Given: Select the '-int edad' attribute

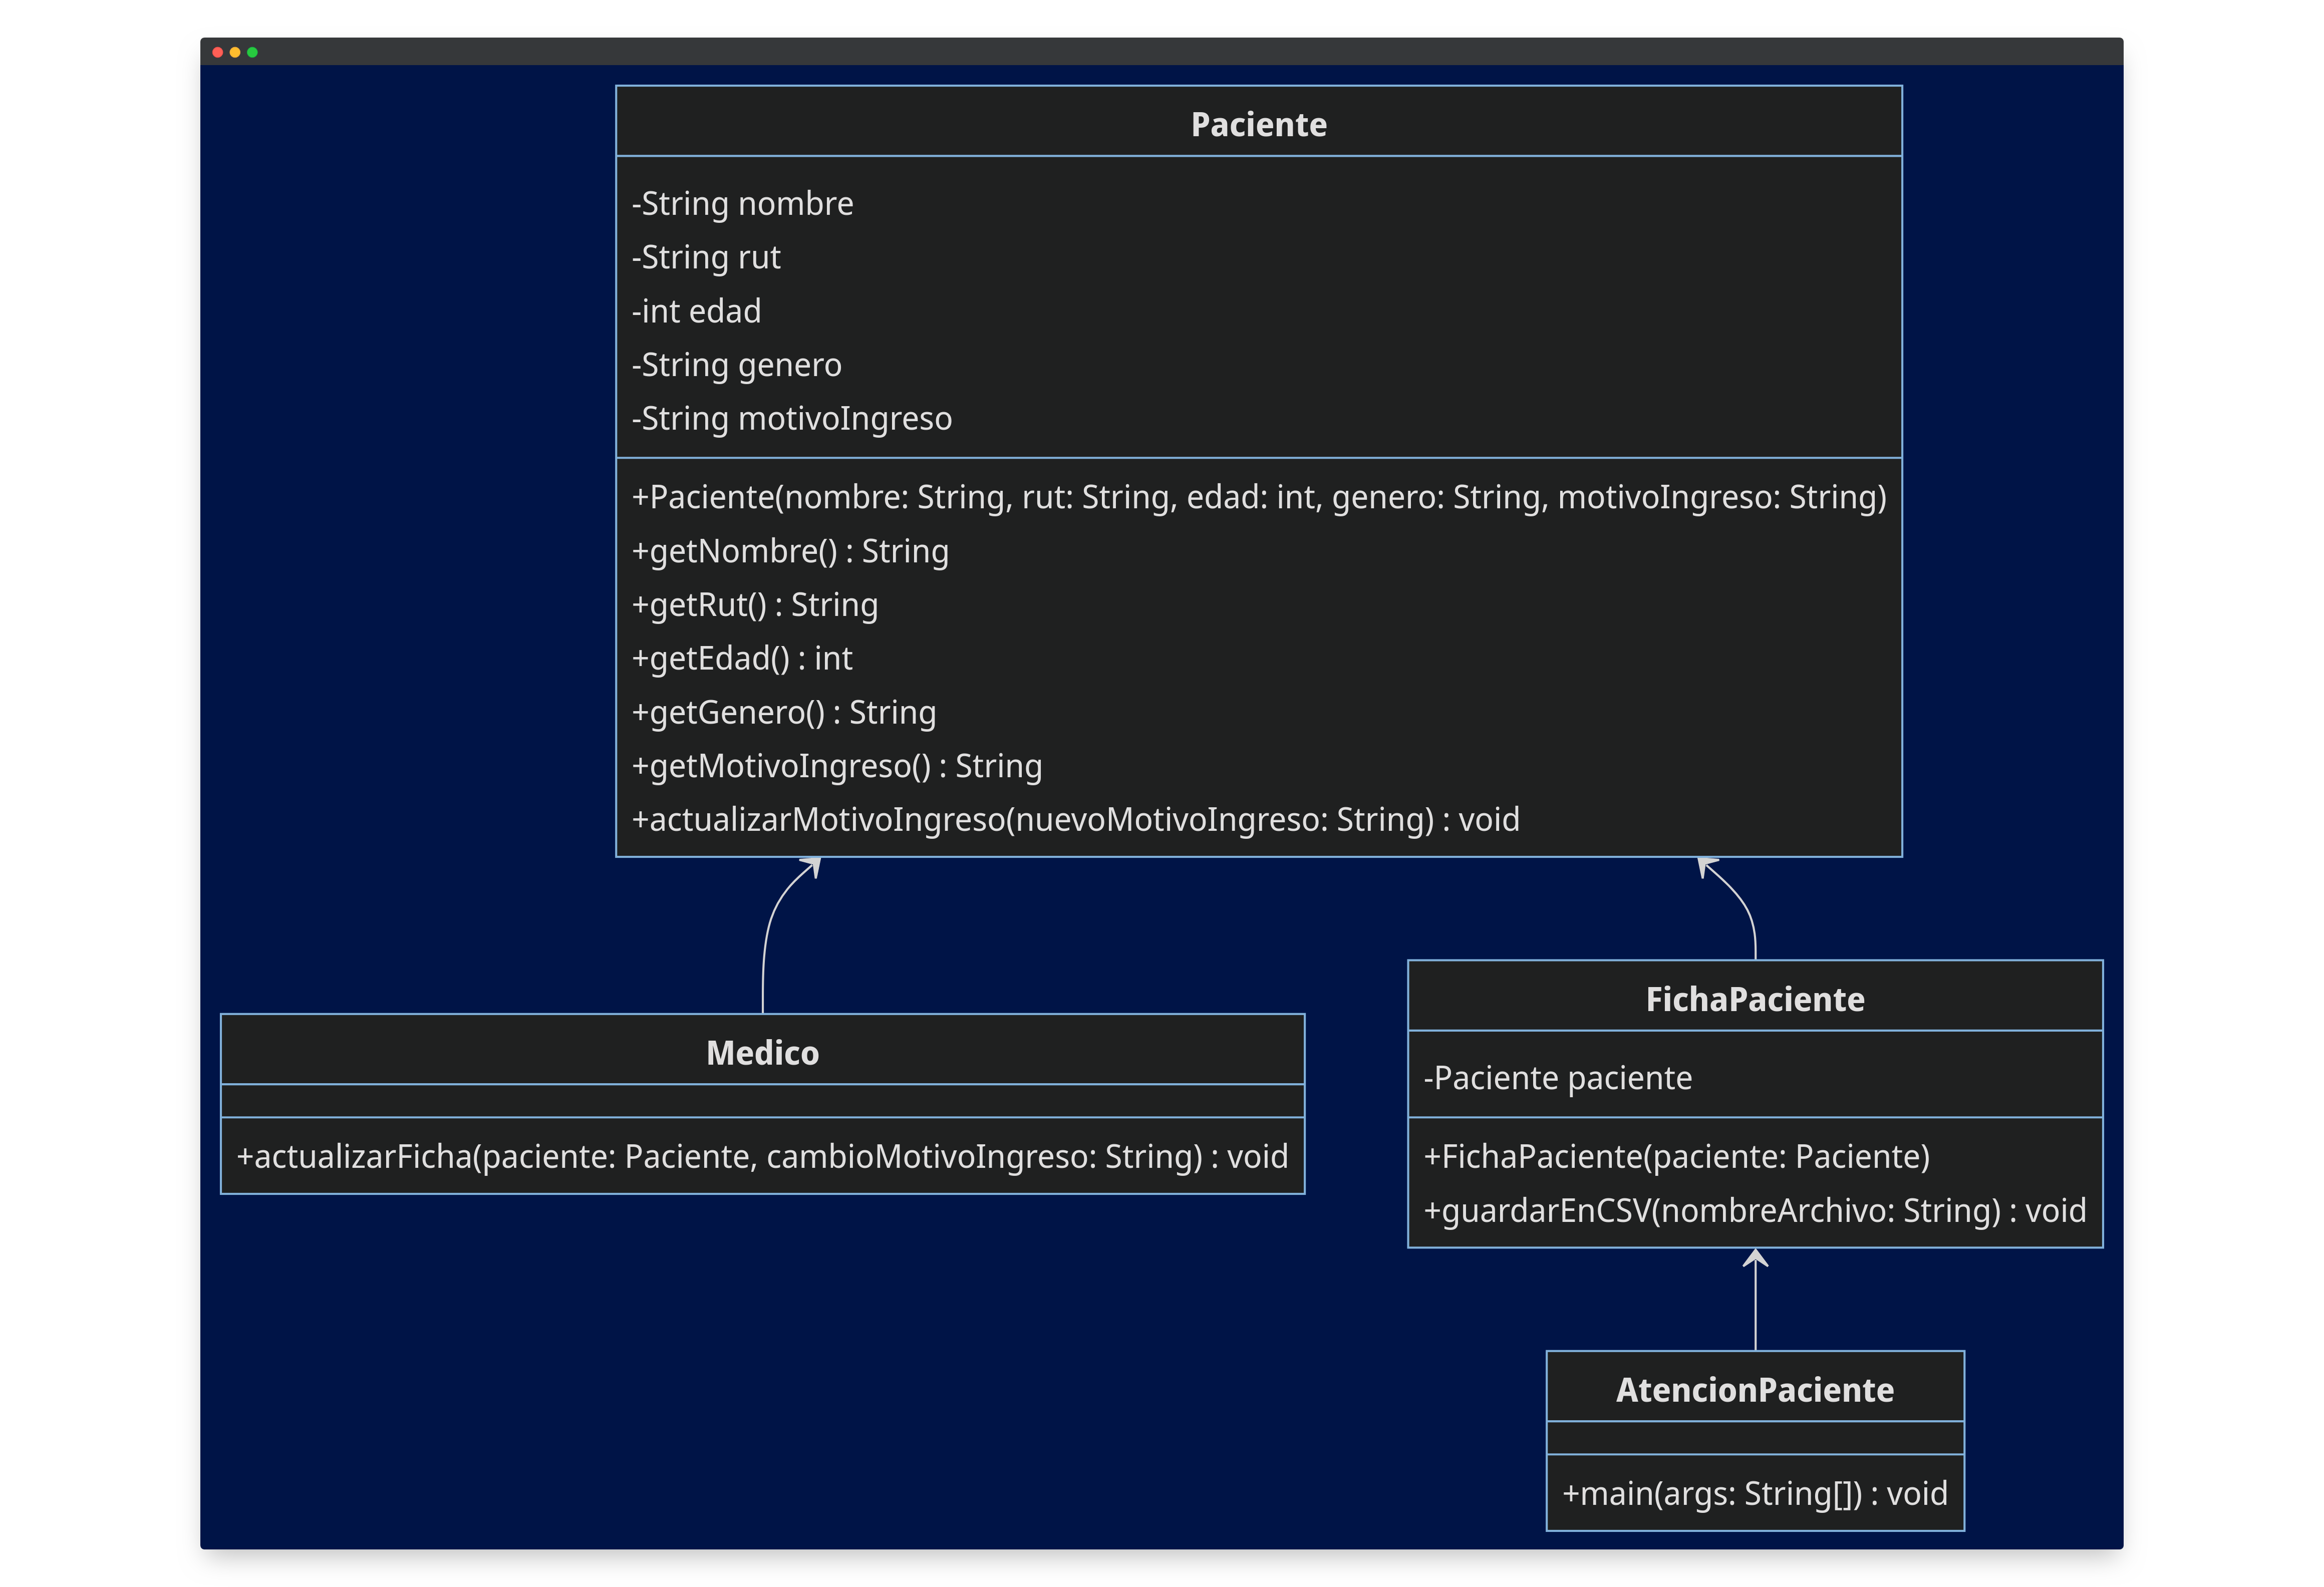Looking at the screenshot, I should point(696,311).
